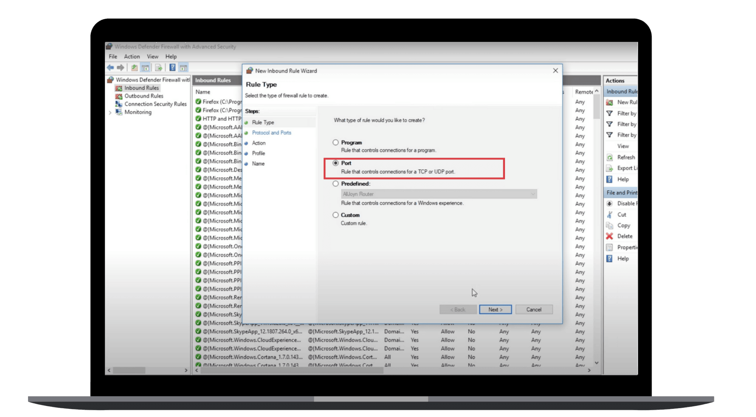This screenshot has height=417, width=756.
Task: Click Copy icon in Actions pane
Action: click(609, 225)
